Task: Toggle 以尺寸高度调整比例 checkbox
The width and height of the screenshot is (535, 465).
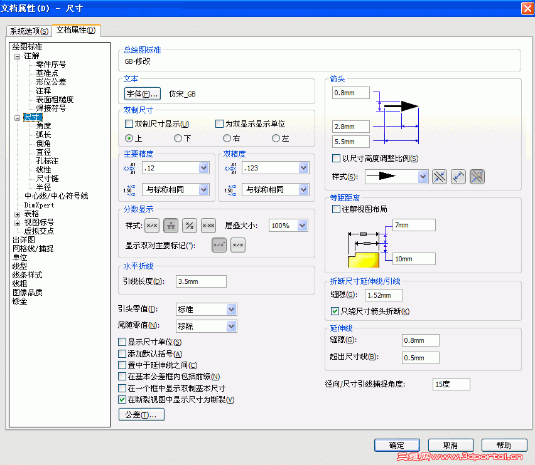Action: click(336, 159)
